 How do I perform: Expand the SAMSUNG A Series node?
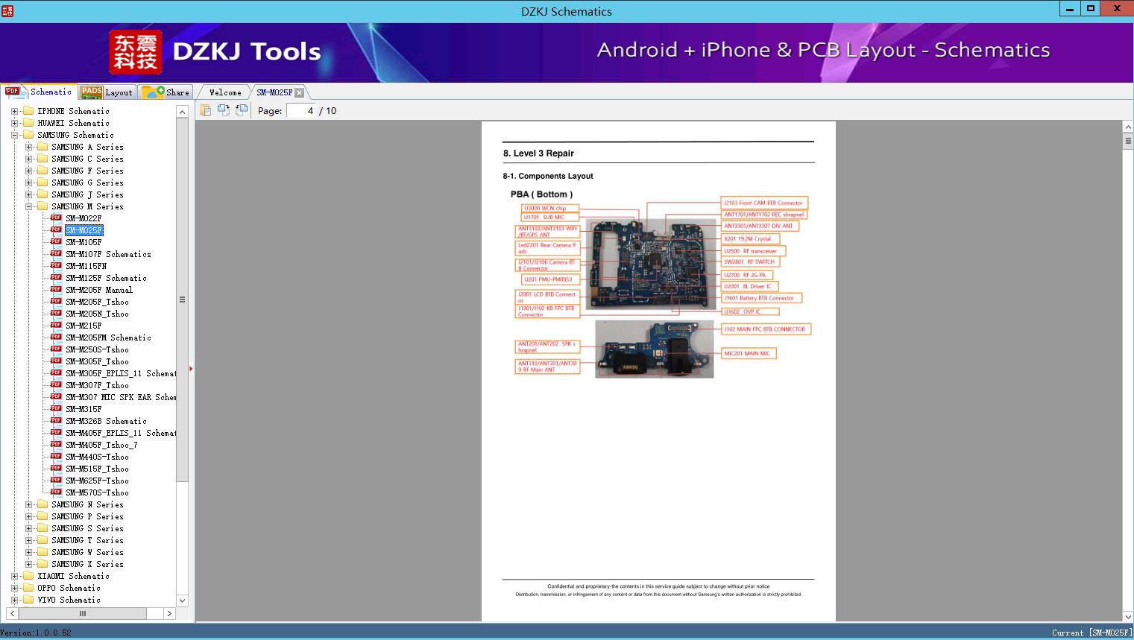pos(28,147)
